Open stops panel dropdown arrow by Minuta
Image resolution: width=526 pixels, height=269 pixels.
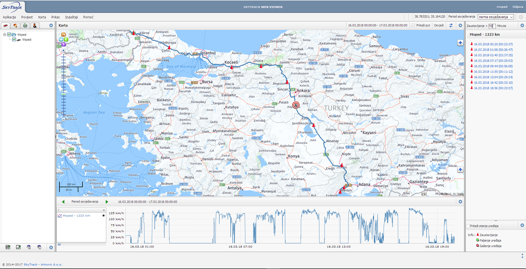522,25
